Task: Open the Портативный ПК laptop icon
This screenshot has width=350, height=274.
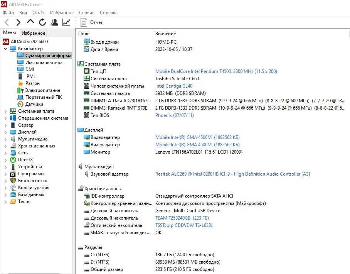Action: coord(20,97)
